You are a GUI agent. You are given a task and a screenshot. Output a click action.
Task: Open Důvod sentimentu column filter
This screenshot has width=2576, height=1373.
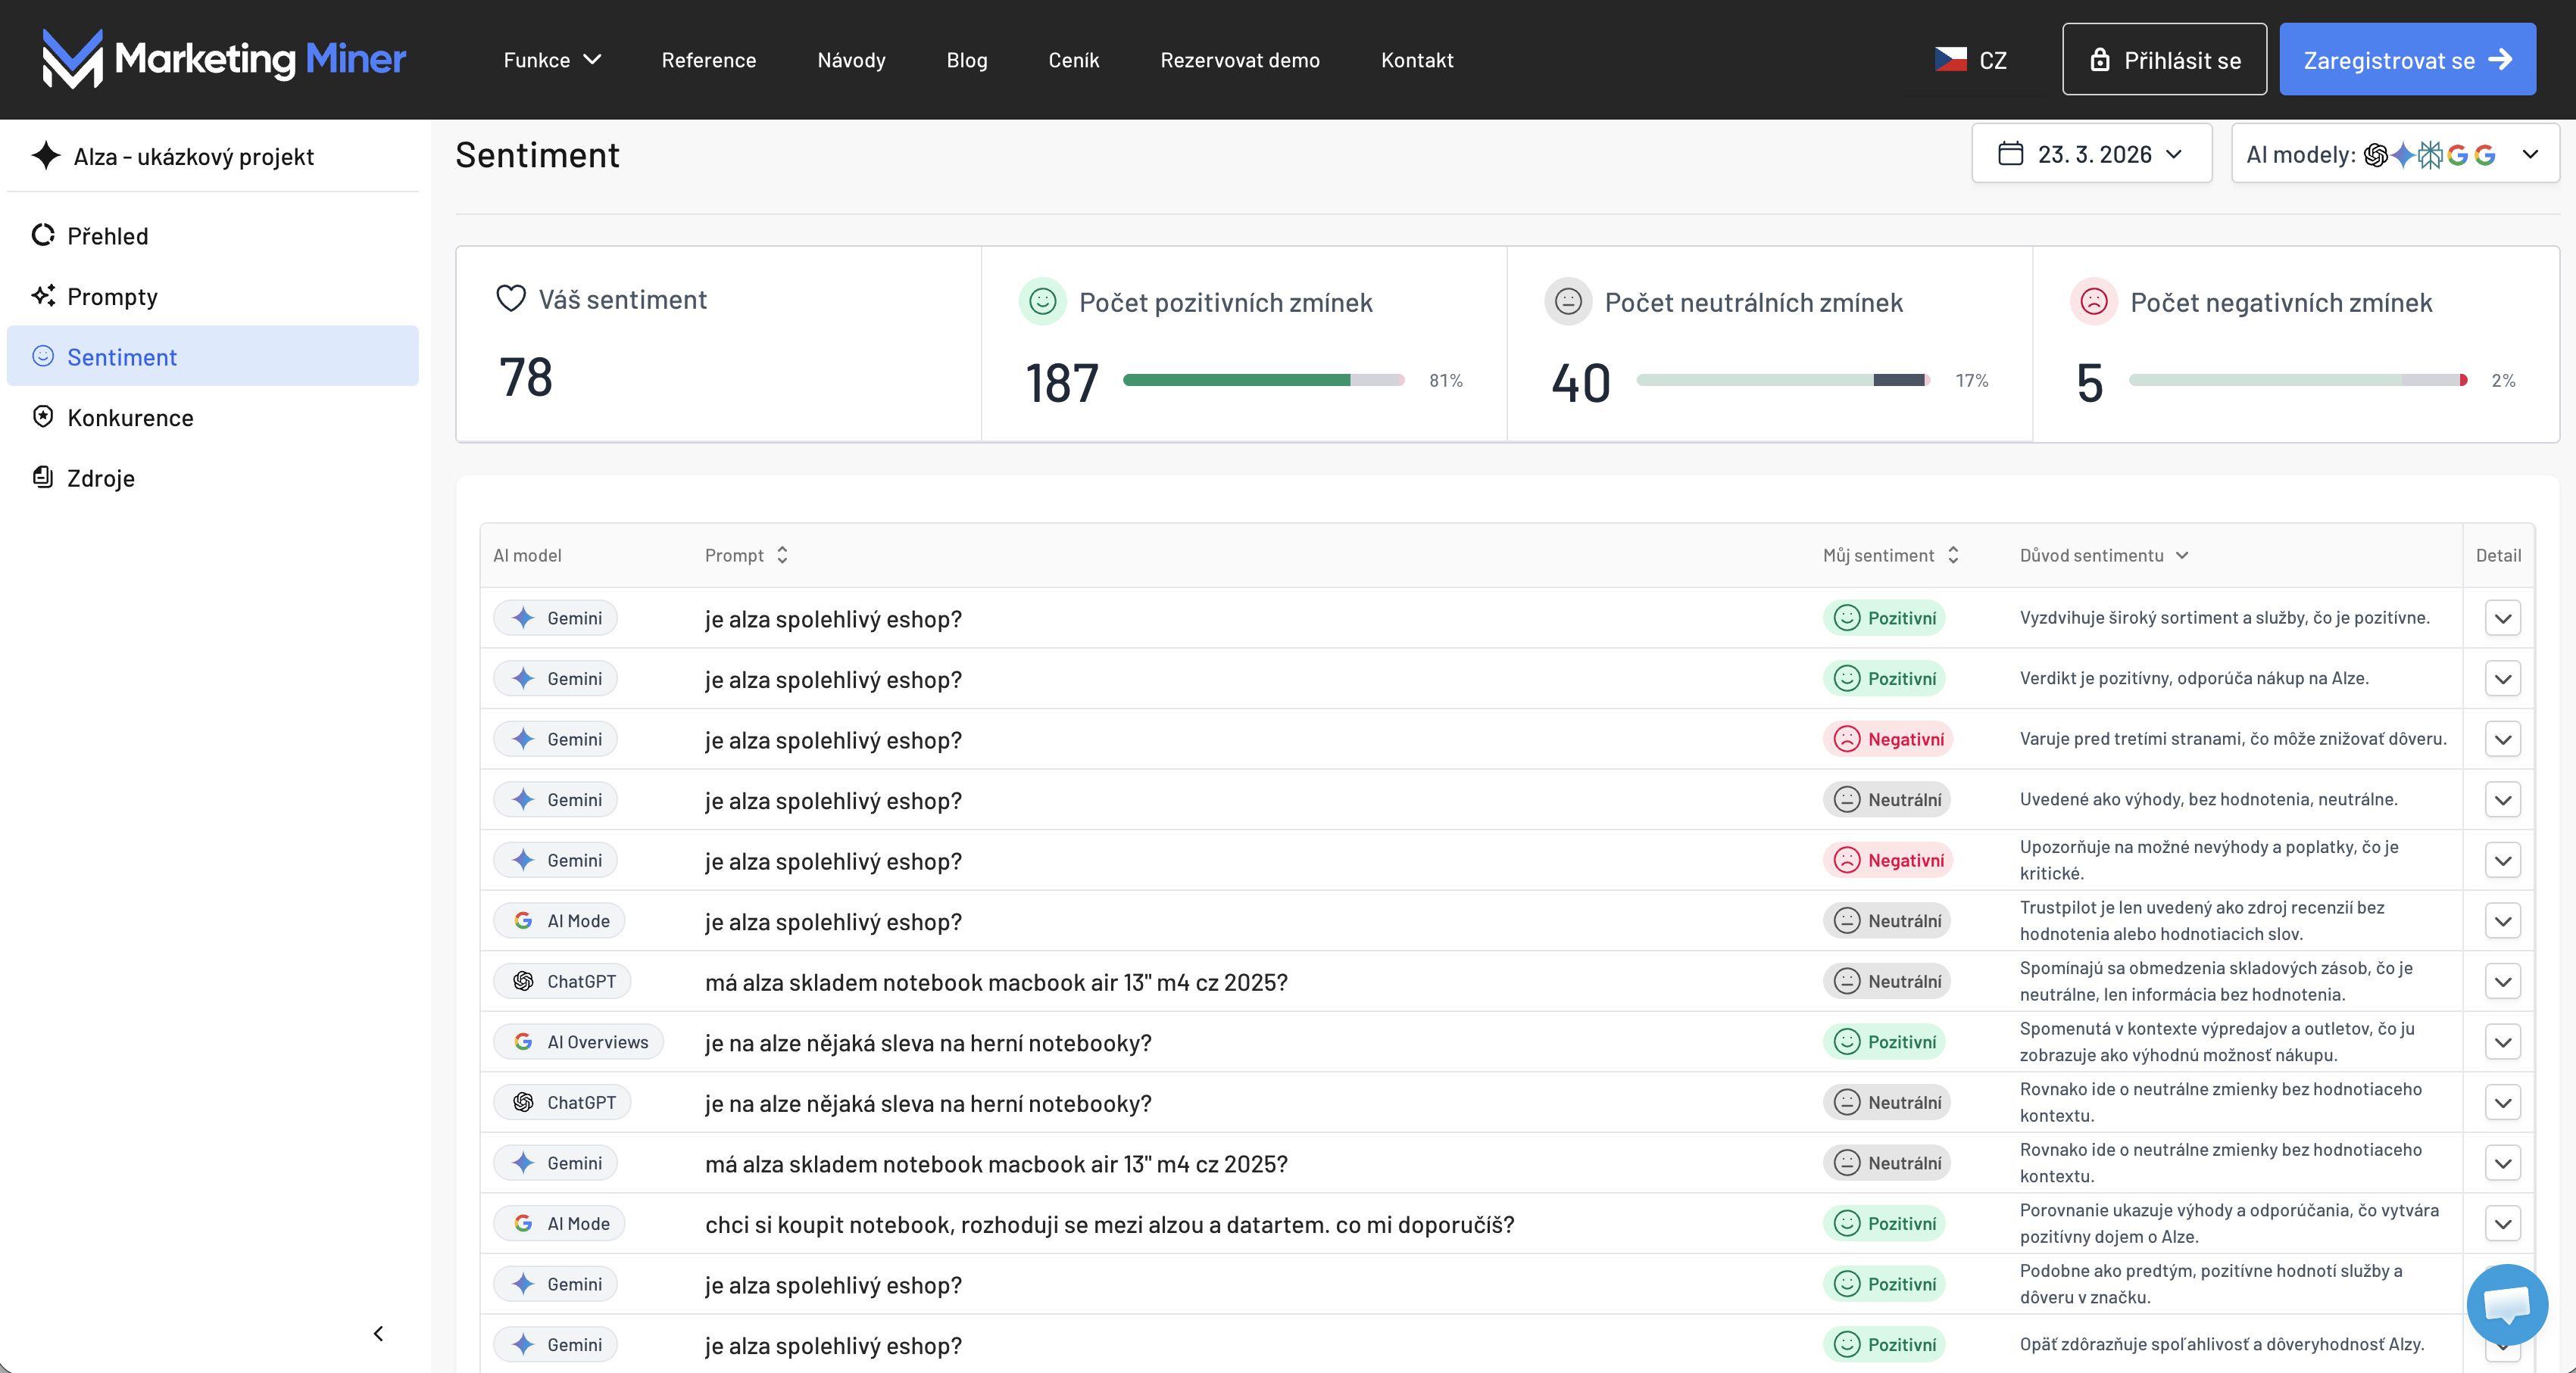click(2182, 556)
